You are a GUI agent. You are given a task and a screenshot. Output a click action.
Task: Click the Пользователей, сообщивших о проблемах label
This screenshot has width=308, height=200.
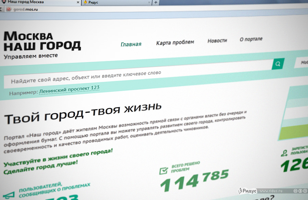tap(54, 190)
